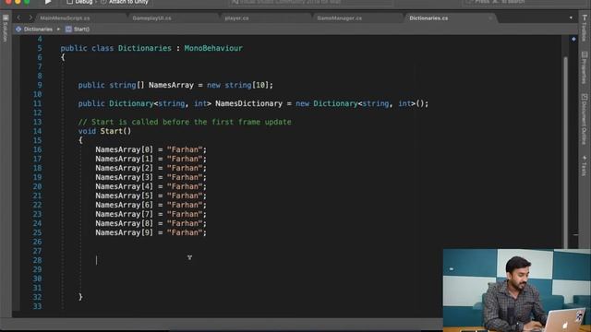Click the Run play button in toolbar
The height and width of the screenshot is (332, 591).
48,2
